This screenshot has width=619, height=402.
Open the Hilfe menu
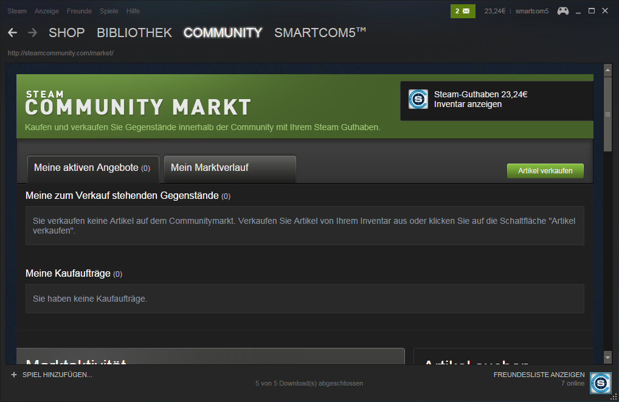point(133,11)
